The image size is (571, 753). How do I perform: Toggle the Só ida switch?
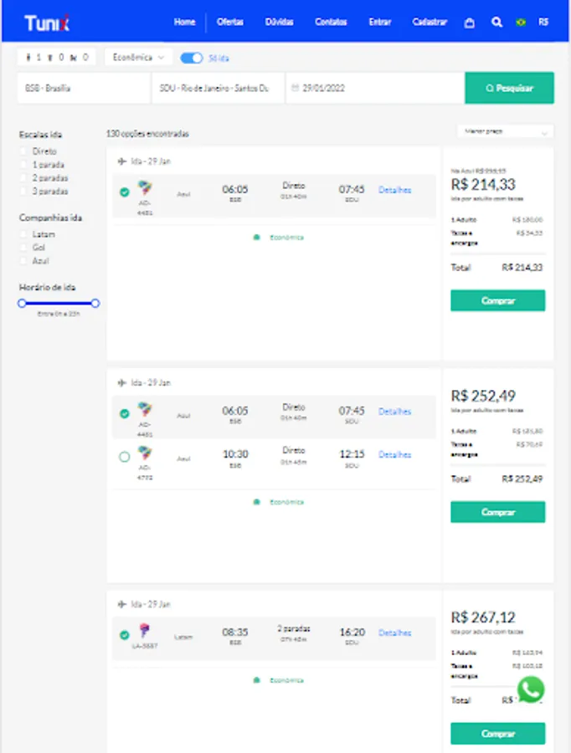[x=192, y=58]
